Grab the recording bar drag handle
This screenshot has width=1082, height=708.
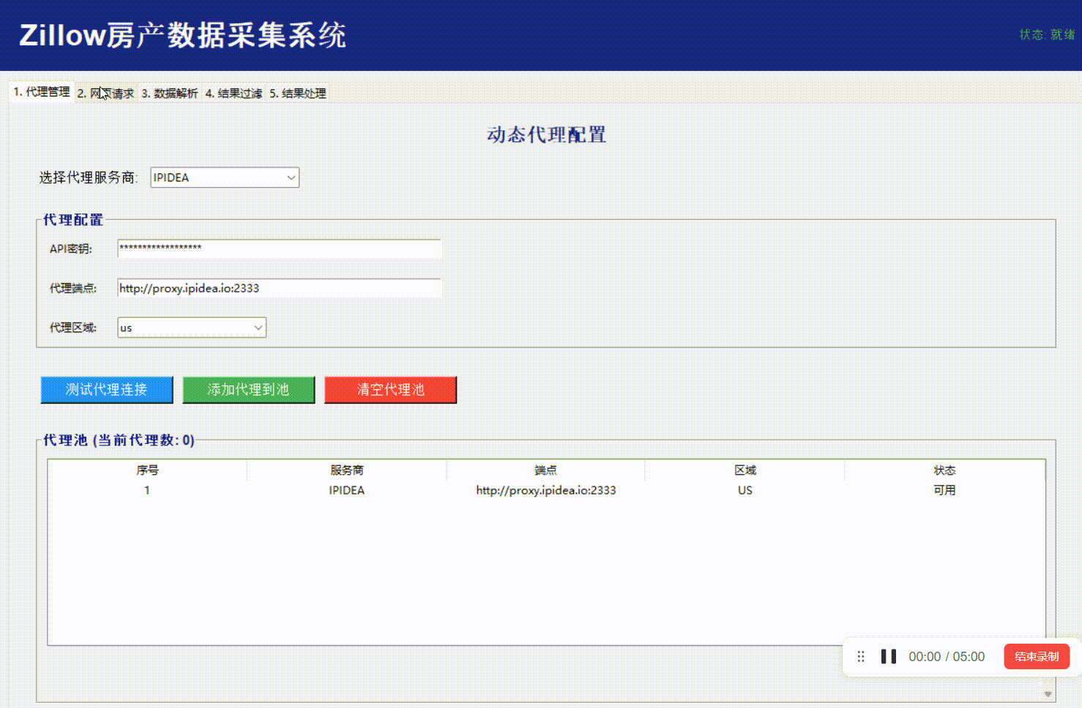tap(861, 657)
